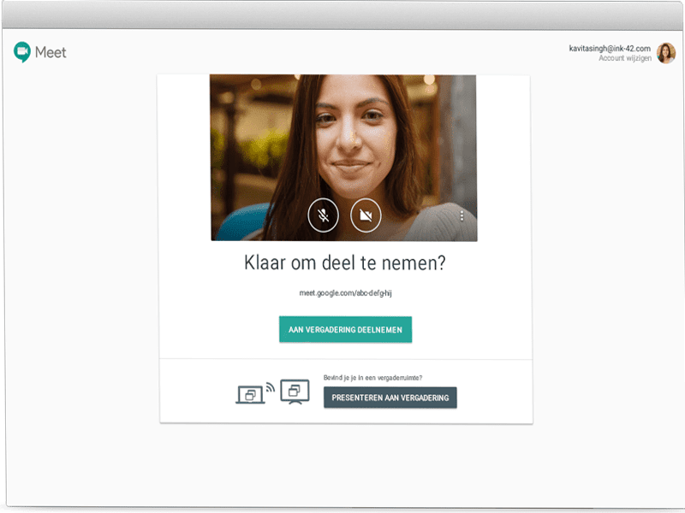Click the Meet logo icon
685x513 pixels.
[x=22, y=52]
